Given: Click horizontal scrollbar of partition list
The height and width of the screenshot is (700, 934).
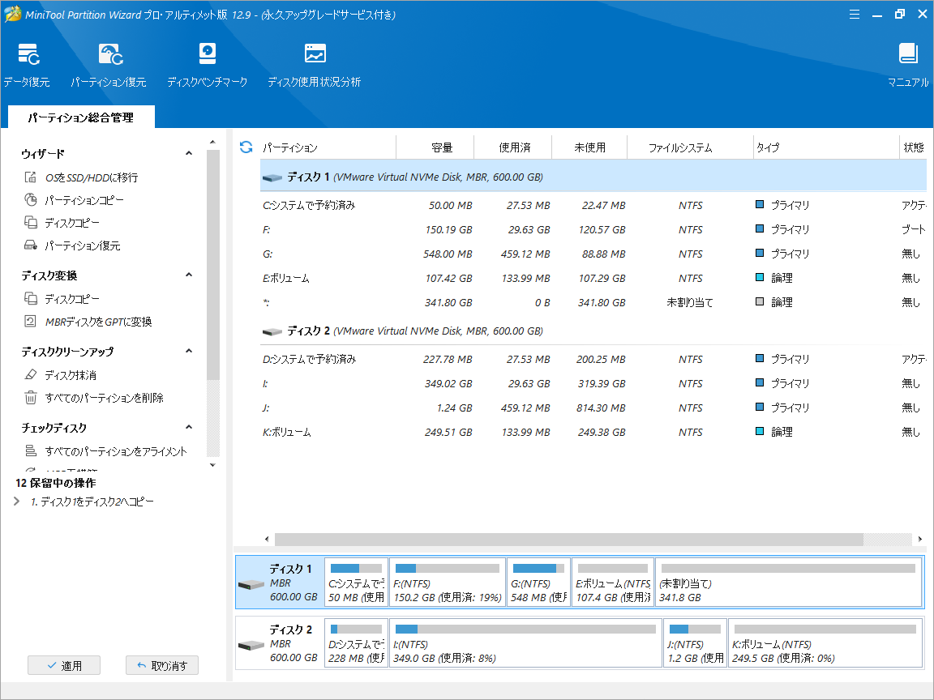Looking at the screenshot, I should tap(569, 540).
